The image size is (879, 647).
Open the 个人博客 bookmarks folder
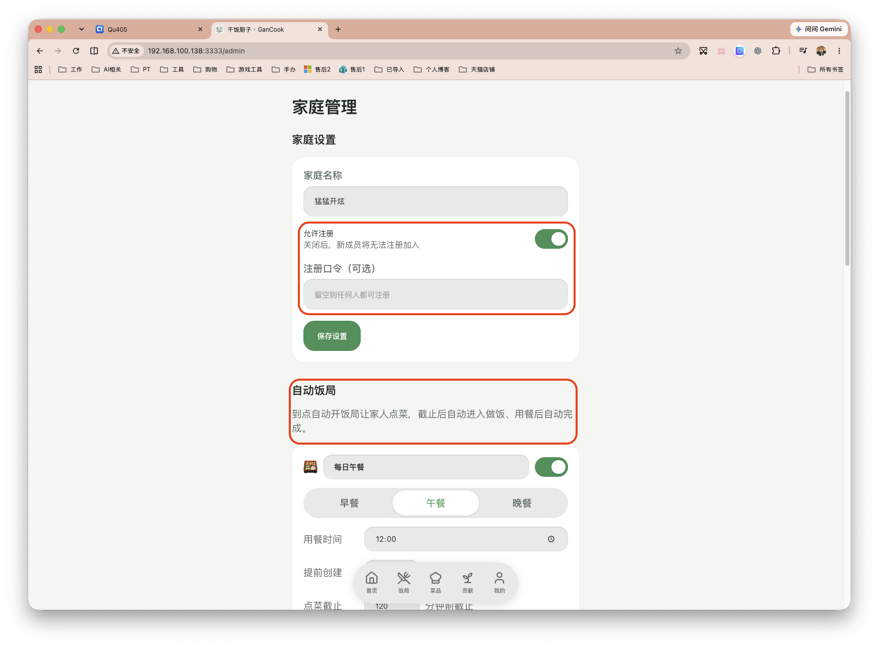(432, 69)
